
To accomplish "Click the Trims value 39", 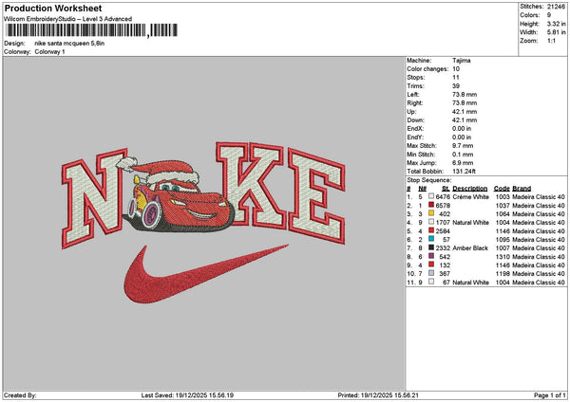I will point(456,86).
